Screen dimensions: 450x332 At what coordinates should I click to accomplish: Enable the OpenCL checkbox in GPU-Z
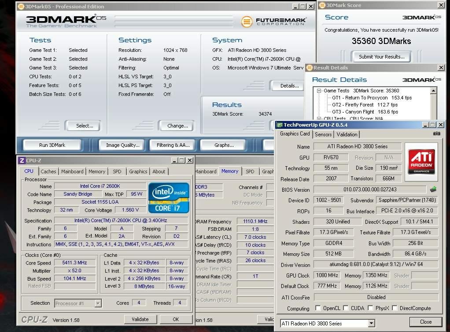[318, 308]
